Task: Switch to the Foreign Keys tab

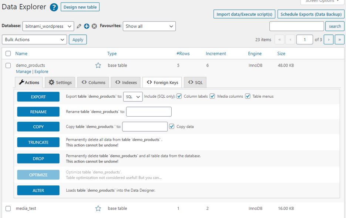Action: tap(162, 83)
